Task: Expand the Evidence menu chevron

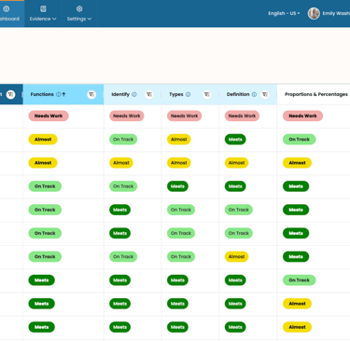Action: pyautogui.click(x=54, y=19)
